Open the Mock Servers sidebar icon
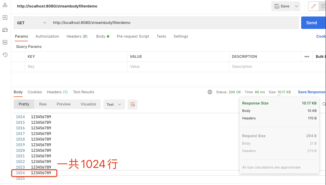The height and width of the screenshot is (185, 326). (x=5, y=30)
